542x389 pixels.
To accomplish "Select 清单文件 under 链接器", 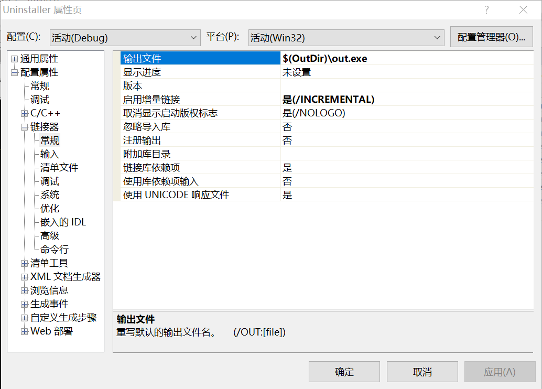I will [x=59, y=168].
